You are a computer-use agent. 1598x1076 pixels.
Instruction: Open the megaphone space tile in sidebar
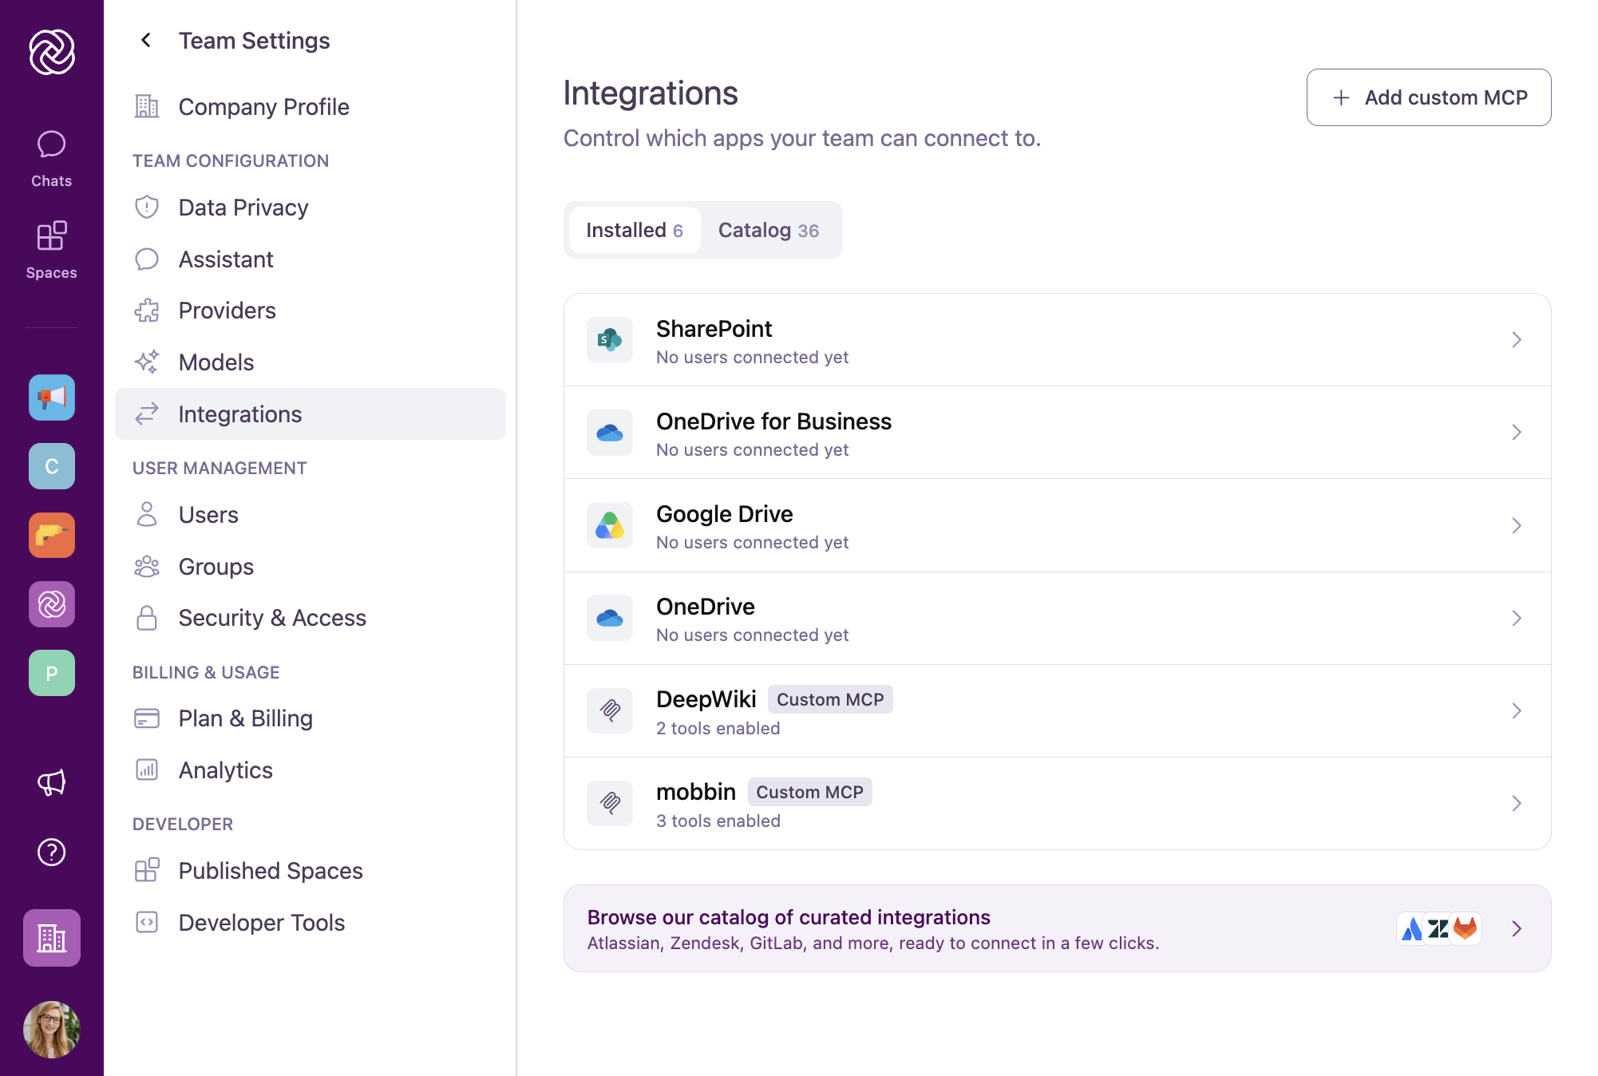pos(52,398)
